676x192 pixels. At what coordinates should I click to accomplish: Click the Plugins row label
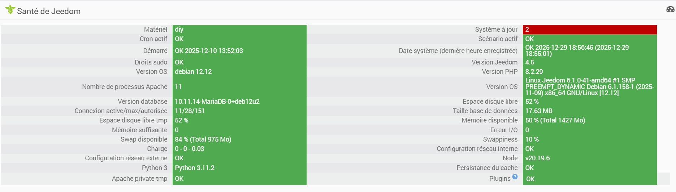pyautogui.click(x=500, y=179)
